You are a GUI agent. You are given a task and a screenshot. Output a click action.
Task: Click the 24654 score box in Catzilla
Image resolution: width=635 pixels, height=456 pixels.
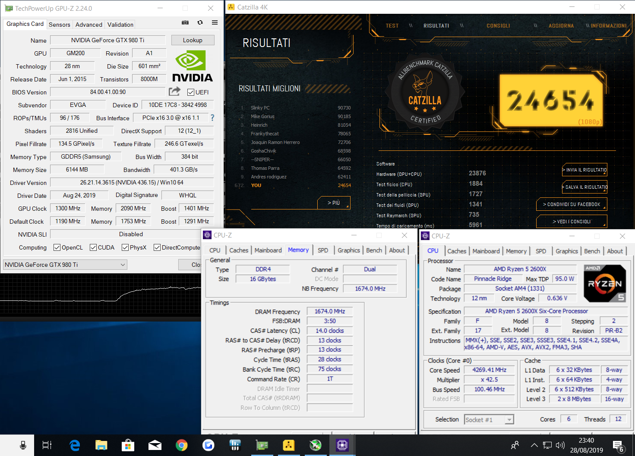[551, 100]
